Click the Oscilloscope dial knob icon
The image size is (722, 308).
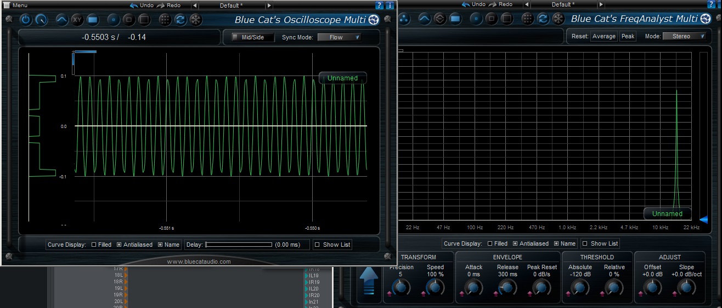pyautogui.click(x=42, y=20)
